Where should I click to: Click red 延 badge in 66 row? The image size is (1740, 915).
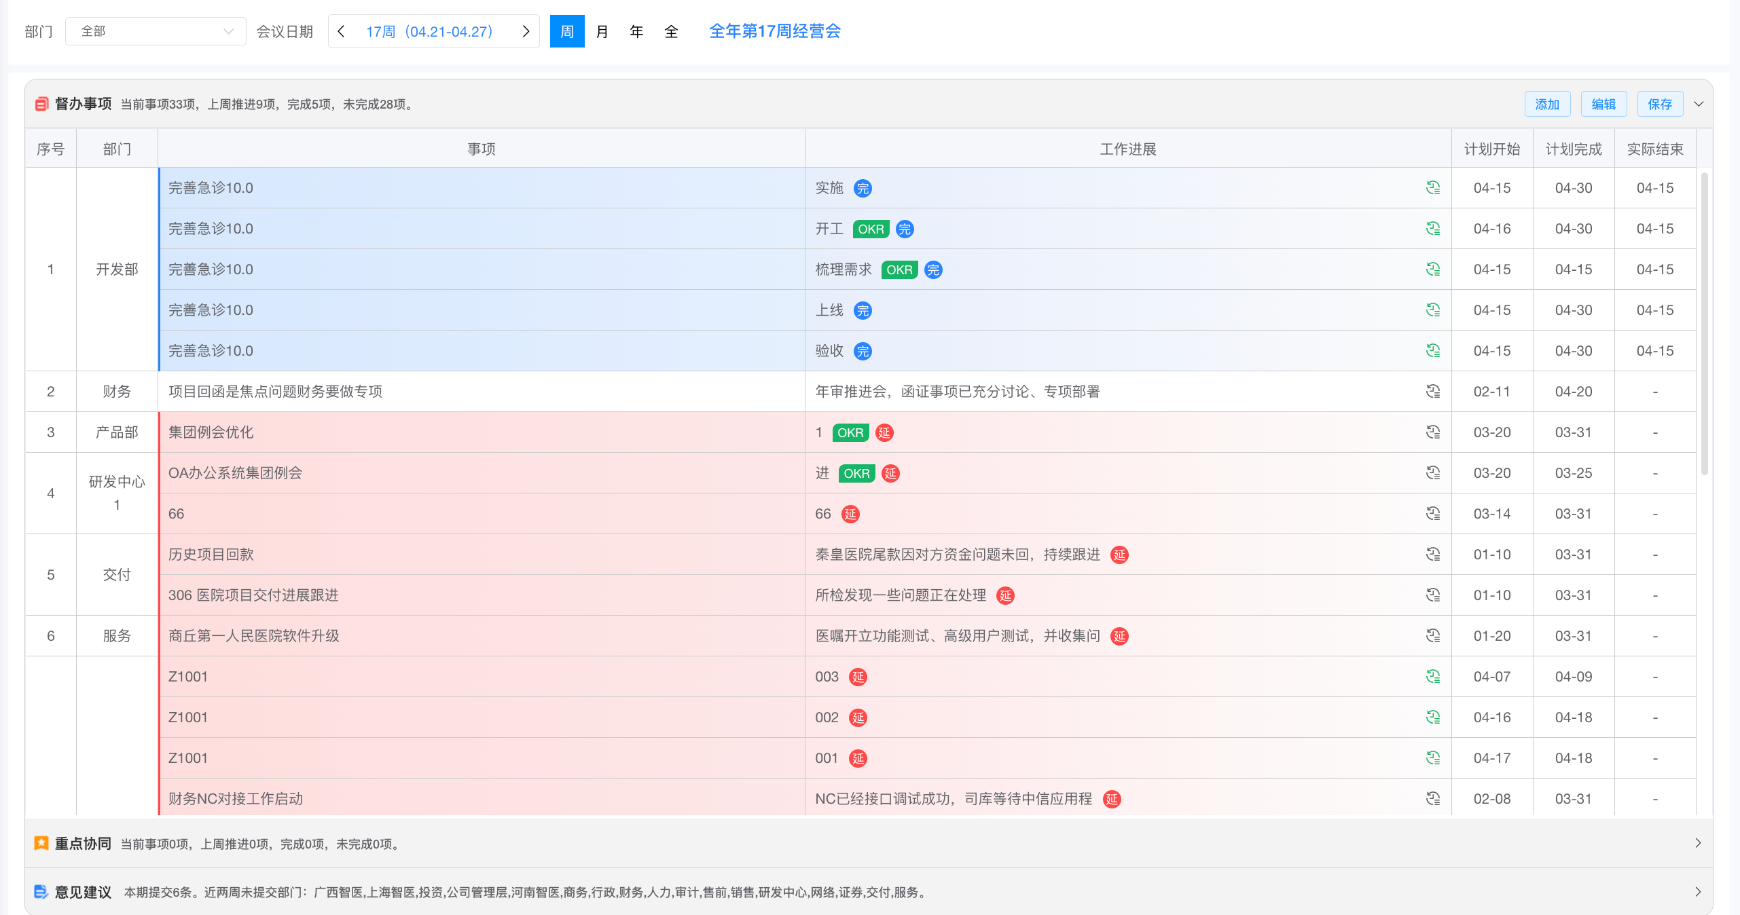(850, 514)
